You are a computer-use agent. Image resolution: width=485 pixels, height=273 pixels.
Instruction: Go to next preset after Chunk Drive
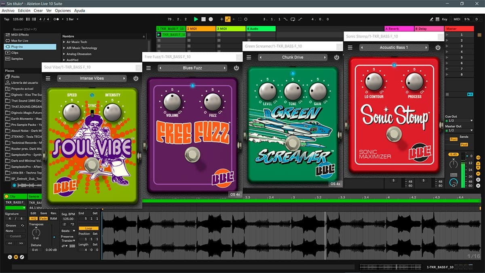(324, 57)
